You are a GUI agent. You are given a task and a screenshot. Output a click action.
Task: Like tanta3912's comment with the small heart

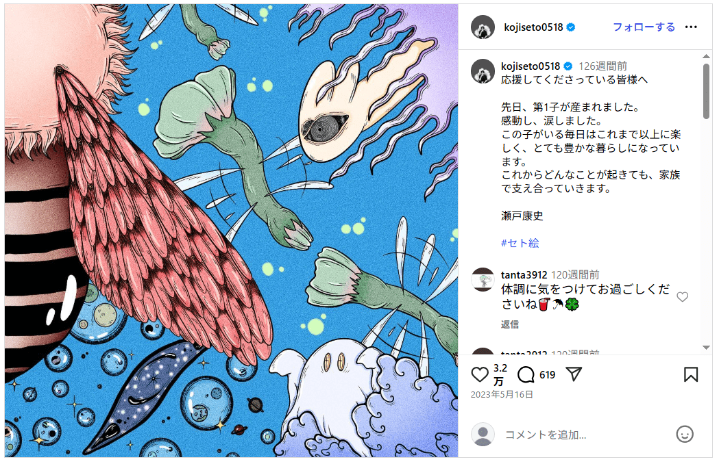(682, 297)
